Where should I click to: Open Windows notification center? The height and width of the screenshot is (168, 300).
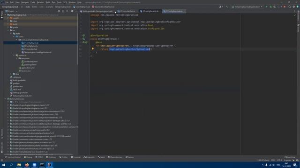(x=295, y=165)
